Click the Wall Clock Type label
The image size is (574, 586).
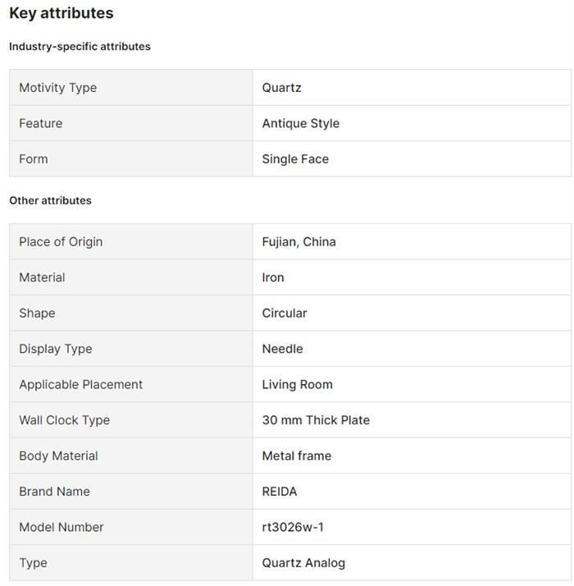pyautogui.click(x=64, y=420)
